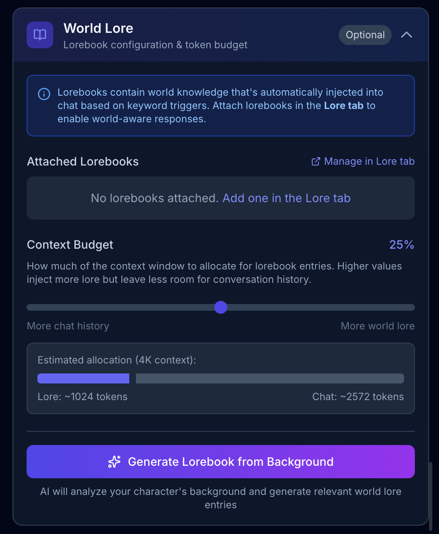Click the vertical scrollbar thumb

(430, 490)
